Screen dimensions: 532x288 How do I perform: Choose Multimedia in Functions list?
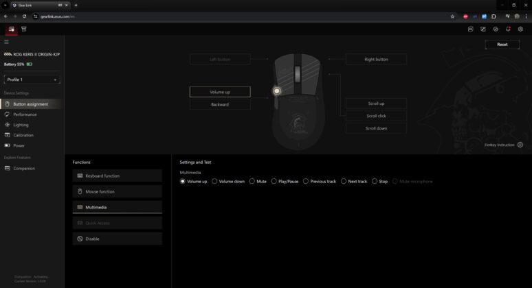(118, 207)
